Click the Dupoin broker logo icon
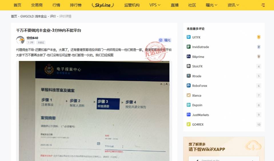The image size is (274, 161). [189, 105]
